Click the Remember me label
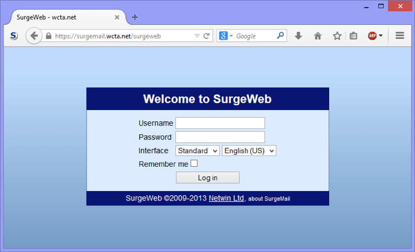This screenshot has width=415, height=252. click(163, 164)
